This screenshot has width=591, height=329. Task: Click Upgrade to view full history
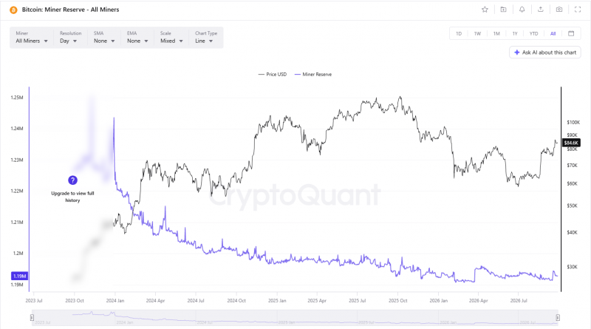72,197
